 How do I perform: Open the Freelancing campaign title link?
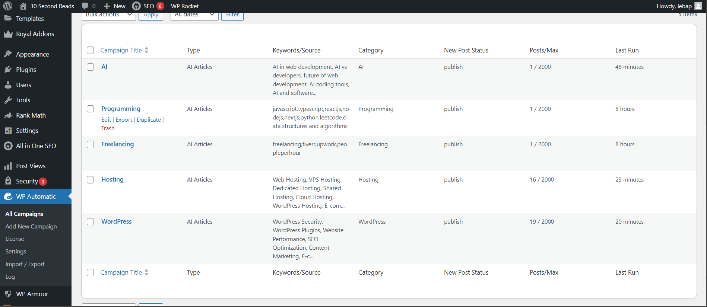pos(117,144)
